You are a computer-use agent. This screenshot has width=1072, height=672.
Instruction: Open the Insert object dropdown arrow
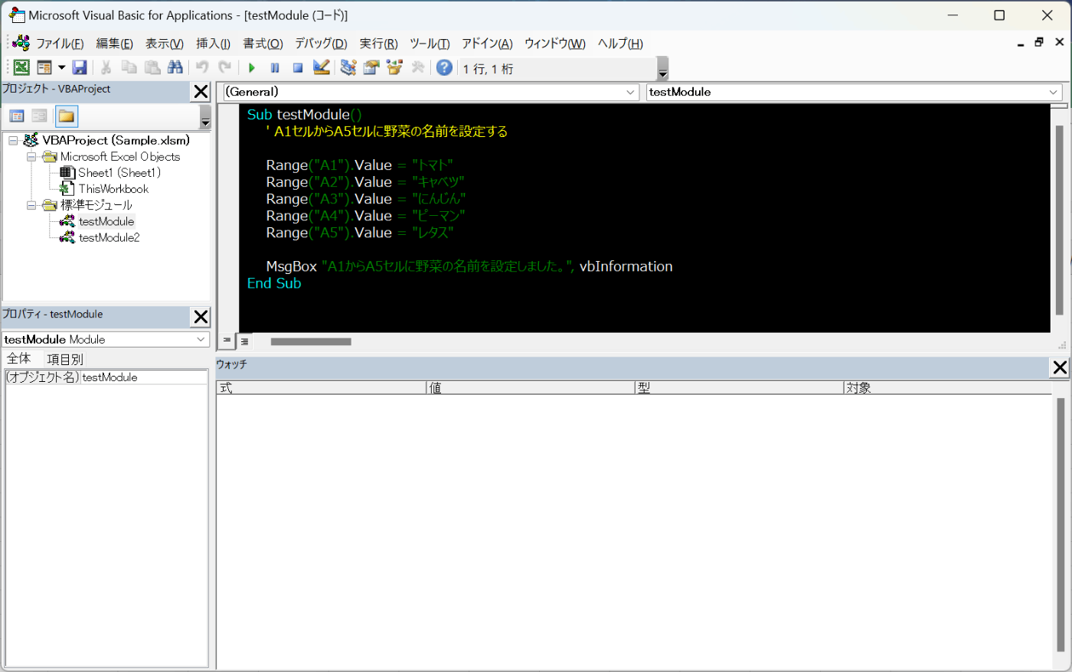coord(61,68)
